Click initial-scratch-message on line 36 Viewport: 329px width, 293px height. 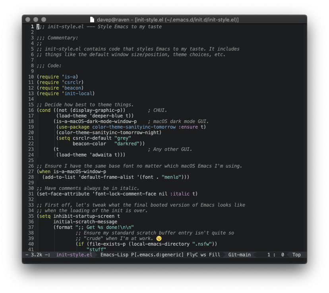pyautogui.click(x=85, y=221)
